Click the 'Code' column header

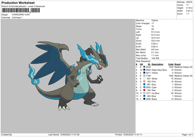171,64
